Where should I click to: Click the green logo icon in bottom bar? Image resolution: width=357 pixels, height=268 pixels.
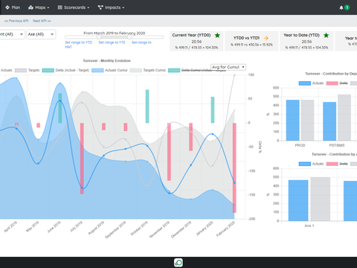178,263
